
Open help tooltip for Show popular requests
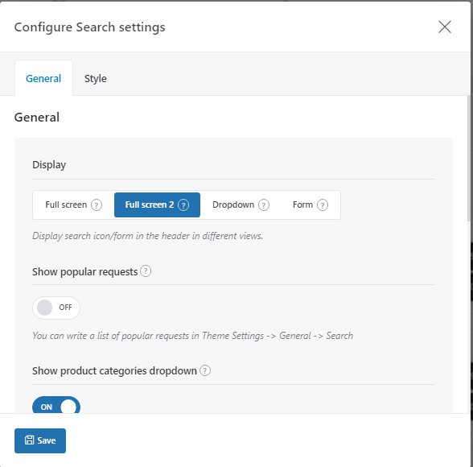[x=146, y=271]
